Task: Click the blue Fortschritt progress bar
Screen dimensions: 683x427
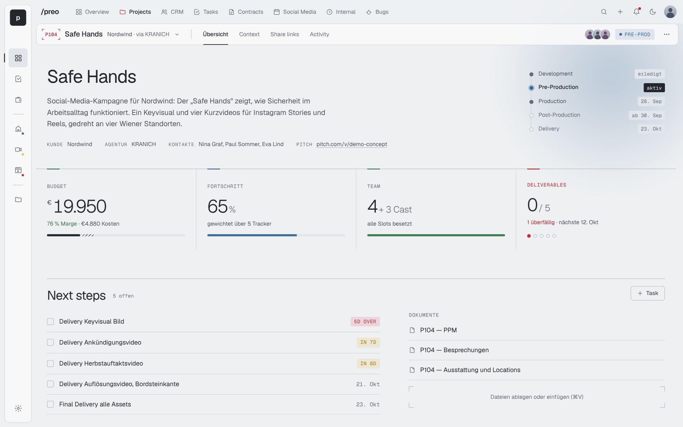Action: [x=276, y=235]
